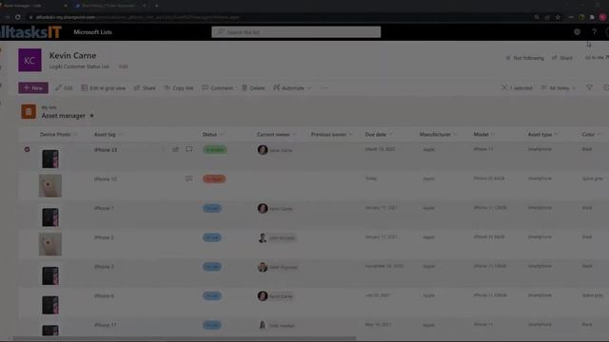Click the share icon in the selected row
Image resolution: width=609 pixels, height=342 pixels.
click(175, 149)
